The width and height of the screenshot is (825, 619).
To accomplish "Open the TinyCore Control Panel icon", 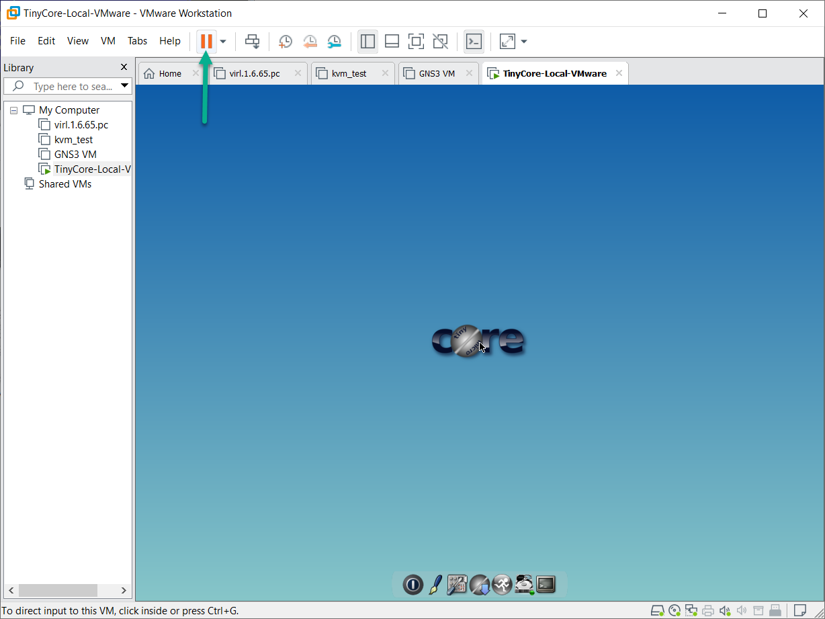I will pyautogui.click(x=457, y=585).
